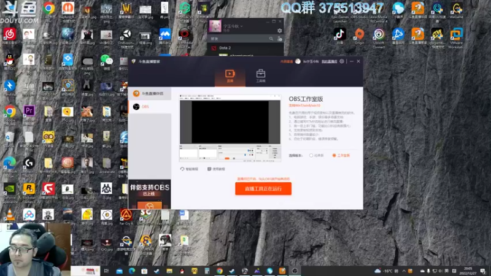Image resolution: width=491 pixels, height=276 pixels.
Task: Click the taskbar clock showing 20:05
Action: (x=468, y=270)
